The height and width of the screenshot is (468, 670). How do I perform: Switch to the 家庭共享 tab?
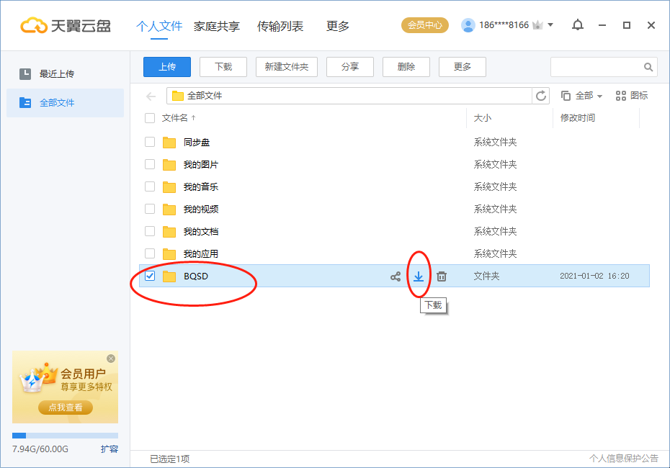click(217, 26)
